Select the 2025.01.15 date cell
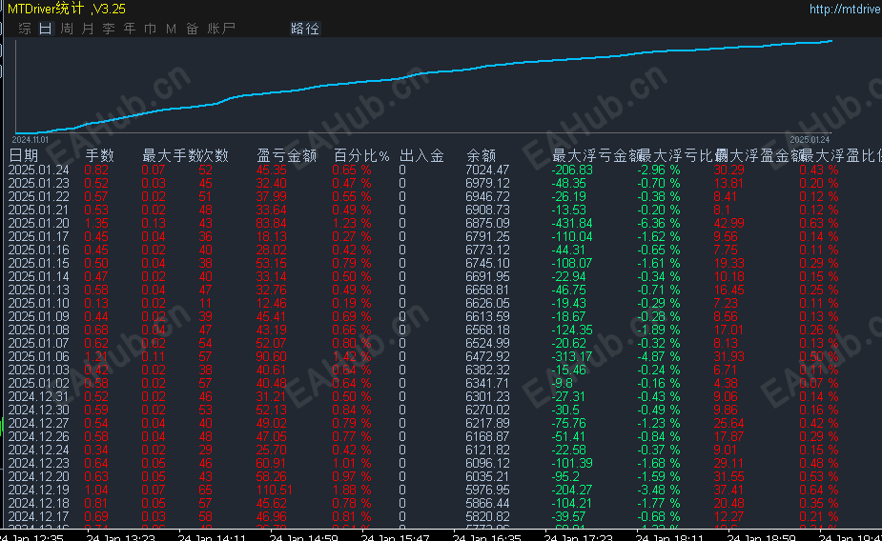Screen dimensions: 882x541 pyautogui.click(x=39, y=263)
